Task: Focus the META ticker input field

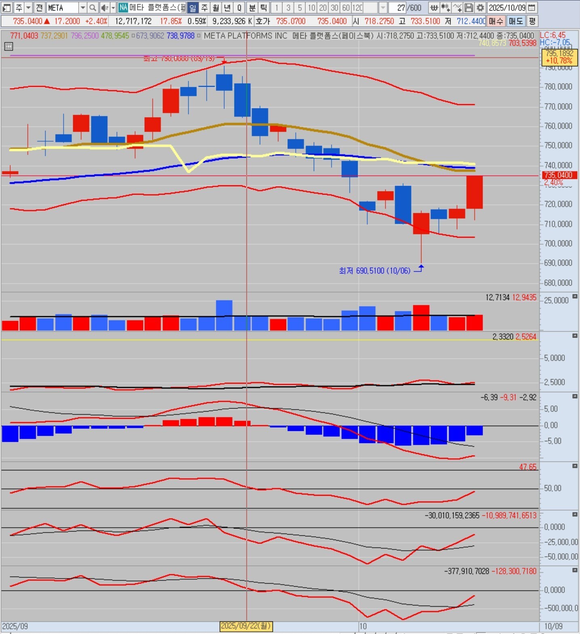Action: 62,8
